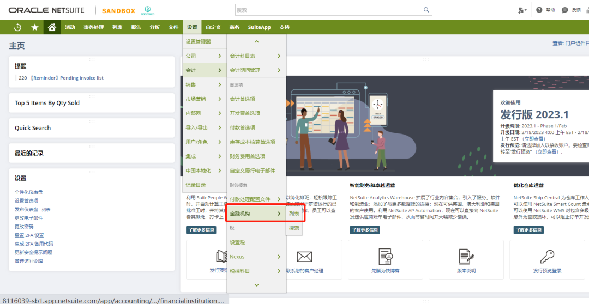
Task: Open 会计期间管理 submenu item
Action: pos(256,70)
